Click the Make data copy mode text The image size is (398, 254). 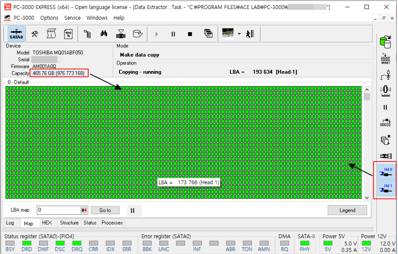coord(140,55)
